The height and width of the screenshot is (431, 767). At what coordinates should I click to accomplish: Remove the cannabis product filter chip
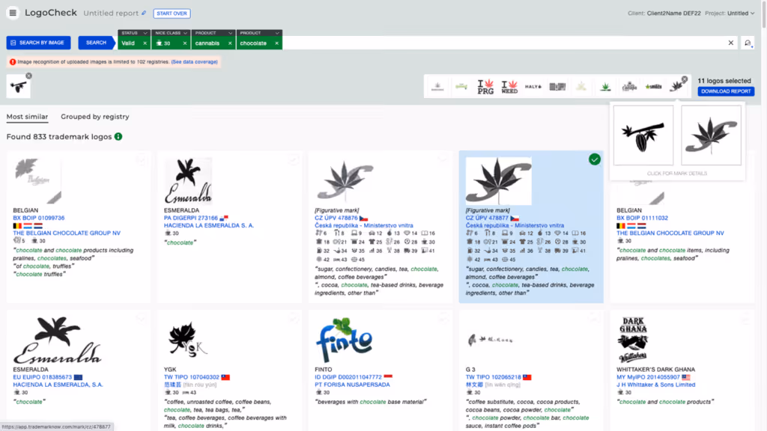click(230, 43)
